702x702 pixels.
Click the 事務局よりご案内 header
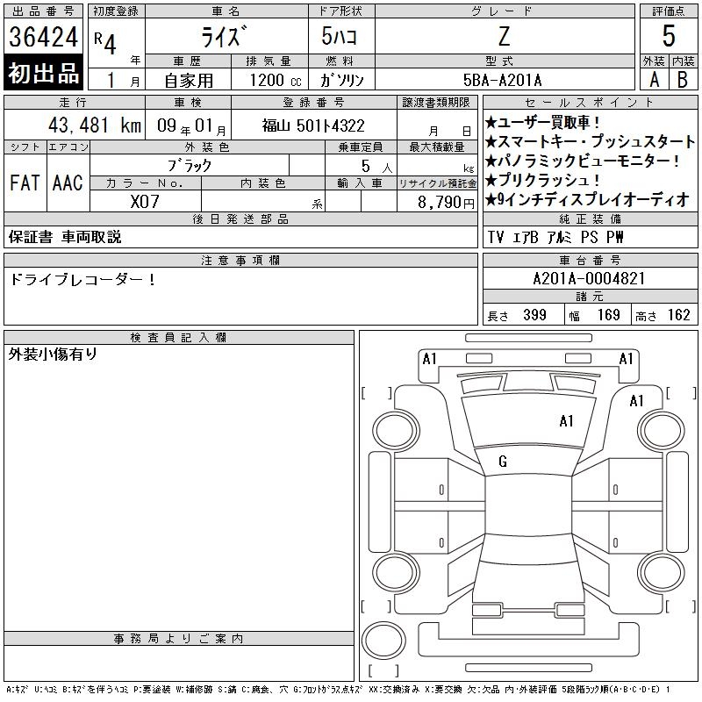tap(179, 639)
